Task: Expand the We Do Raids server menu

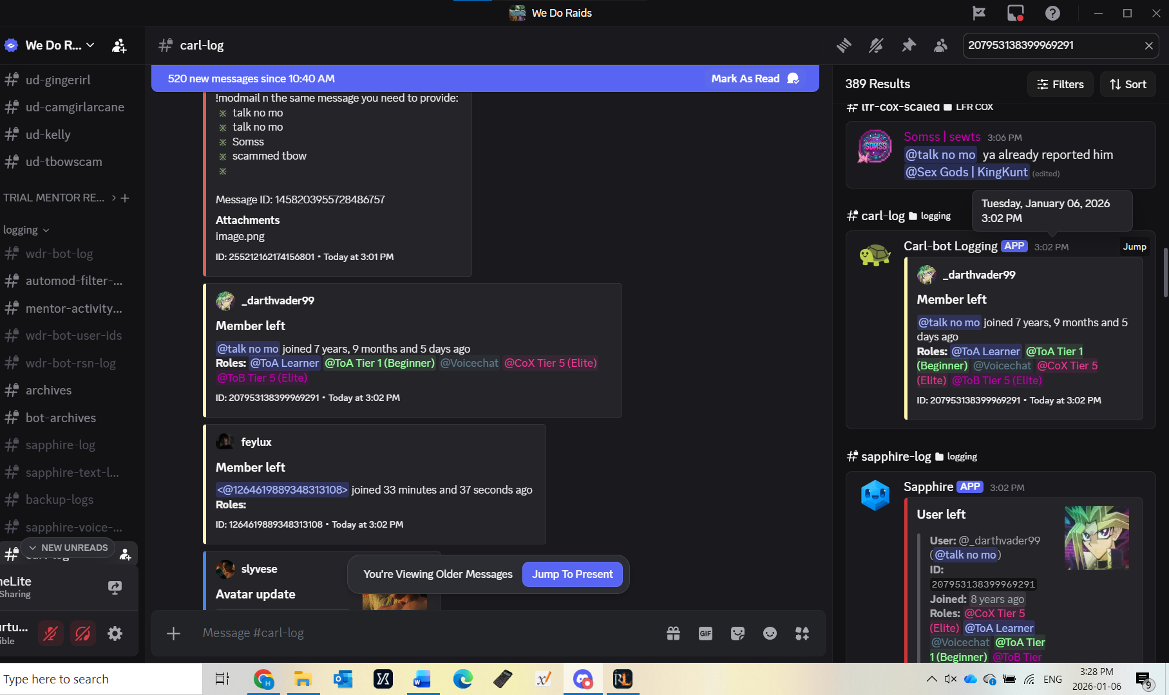Action: pos(58,45)
